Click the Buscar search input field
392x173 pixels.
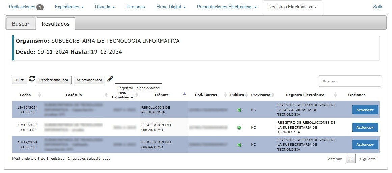349,81
